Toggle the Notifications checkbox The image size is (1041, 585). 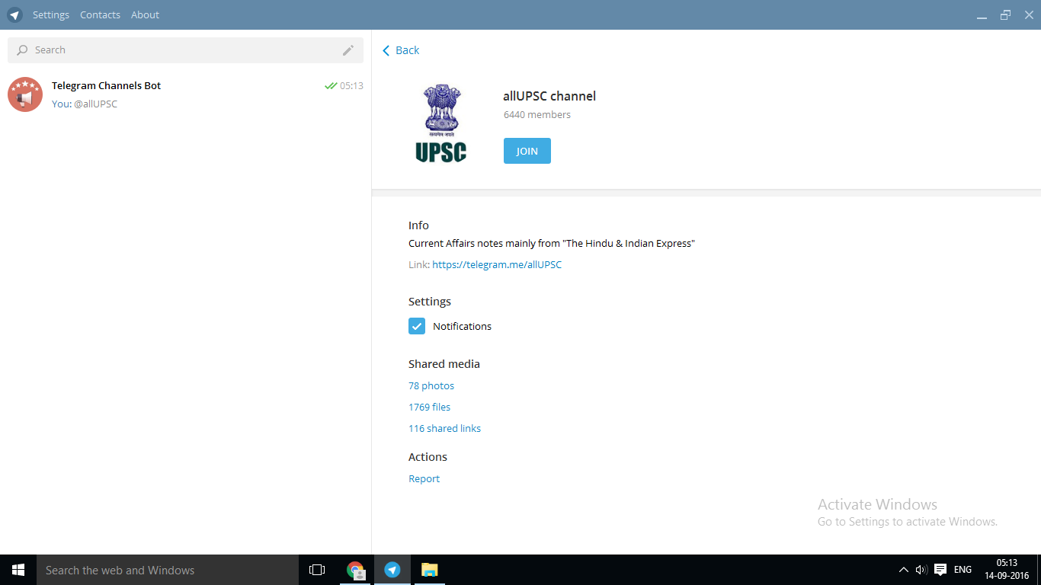(x=417, y=326)
